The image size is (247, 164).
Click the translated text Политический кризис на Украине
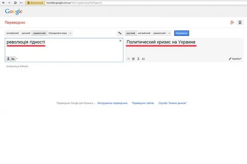(x=161, y=42)
